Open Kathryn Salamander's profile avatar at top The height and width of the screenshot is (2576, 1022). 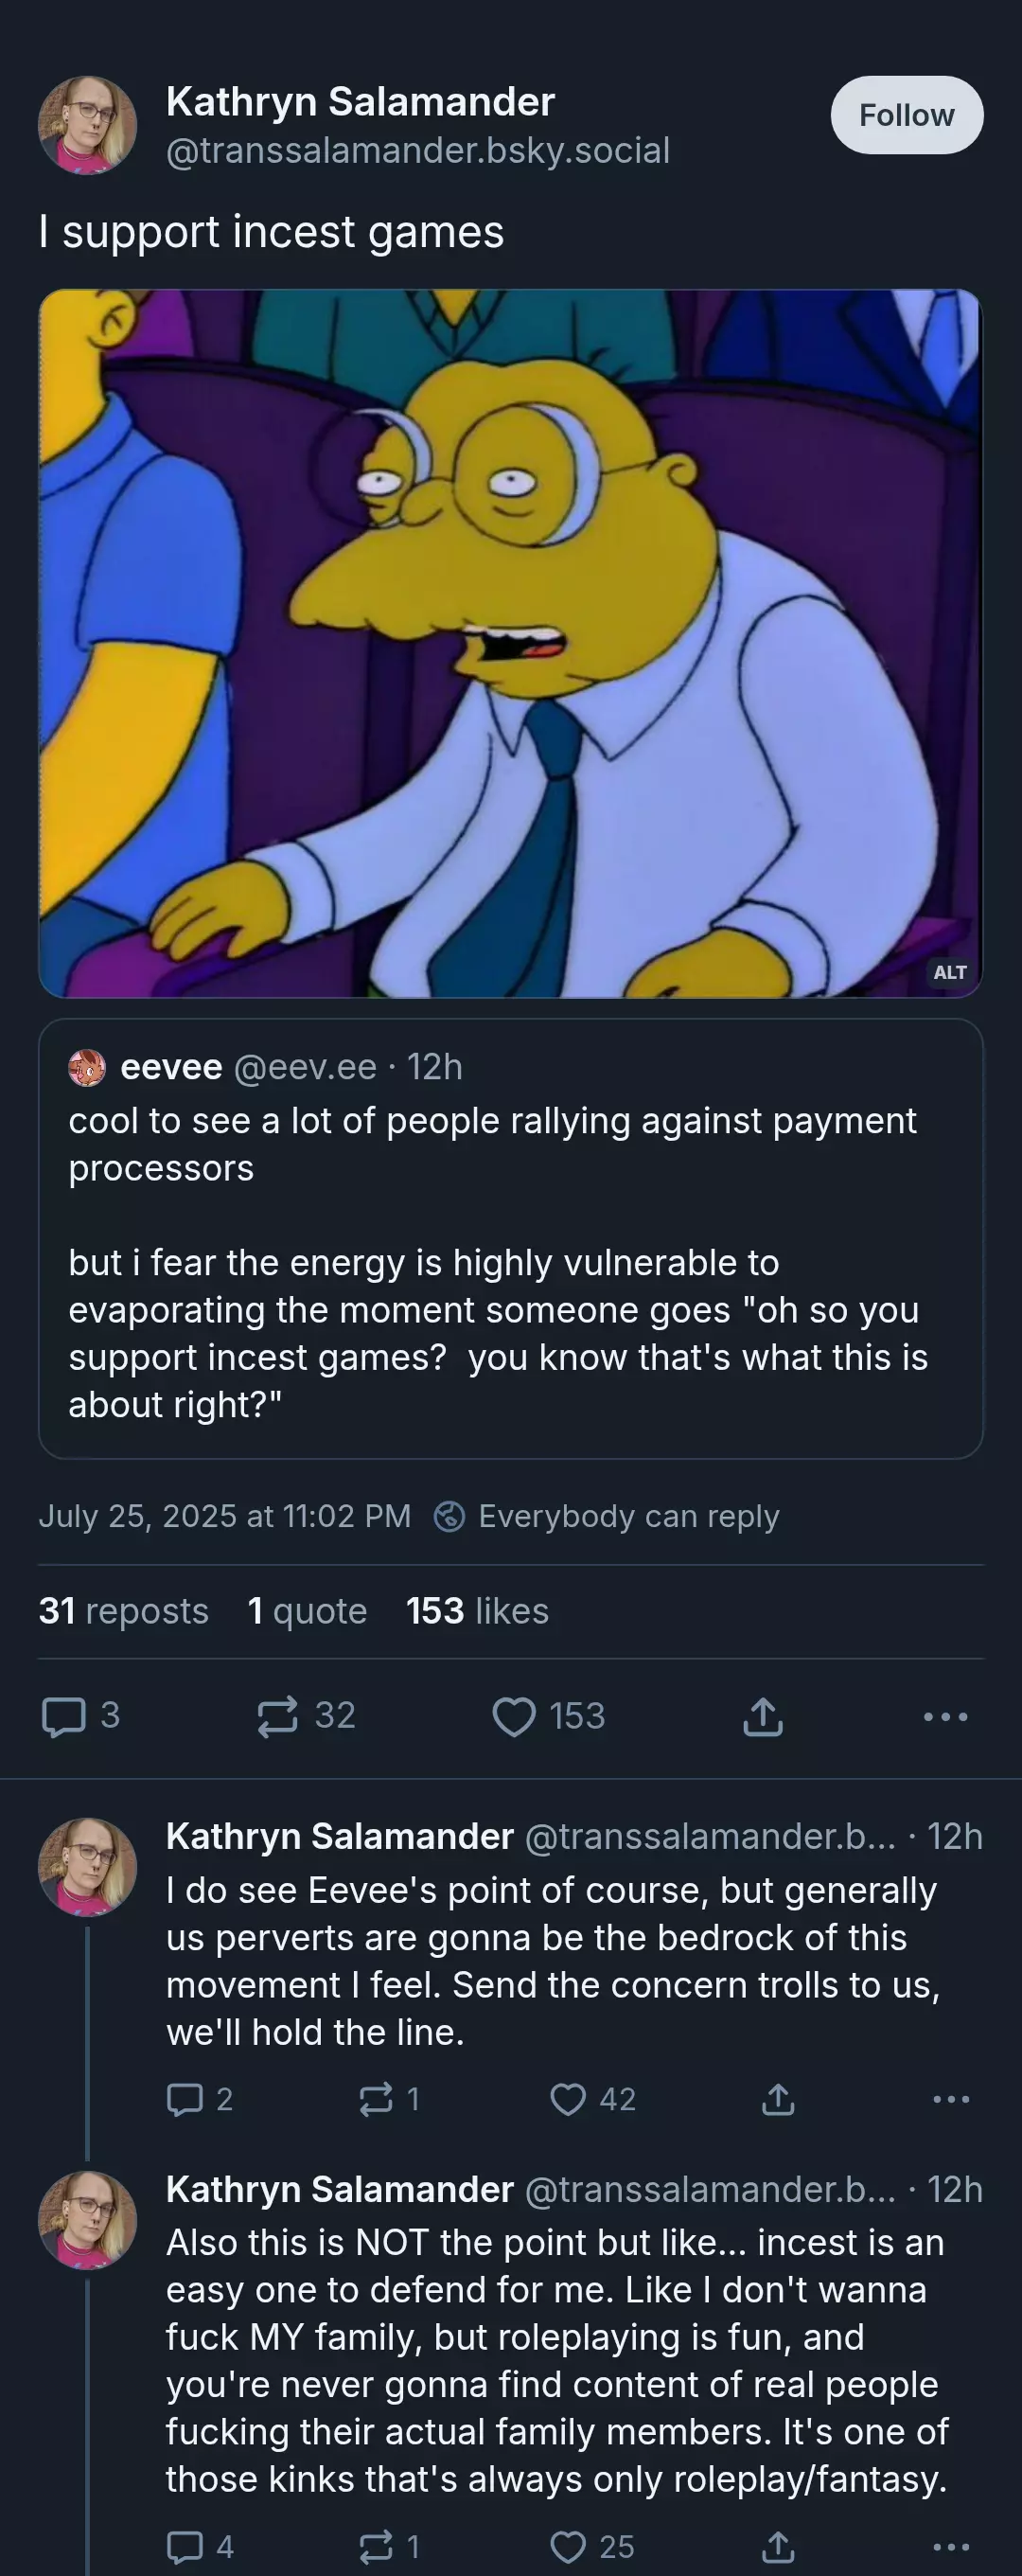(87, 125)
